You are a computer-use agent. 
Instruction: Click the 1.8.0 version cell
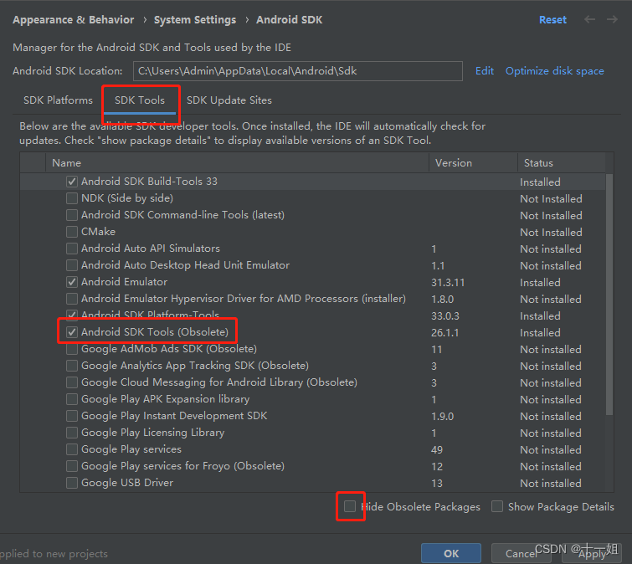[443, 300]
